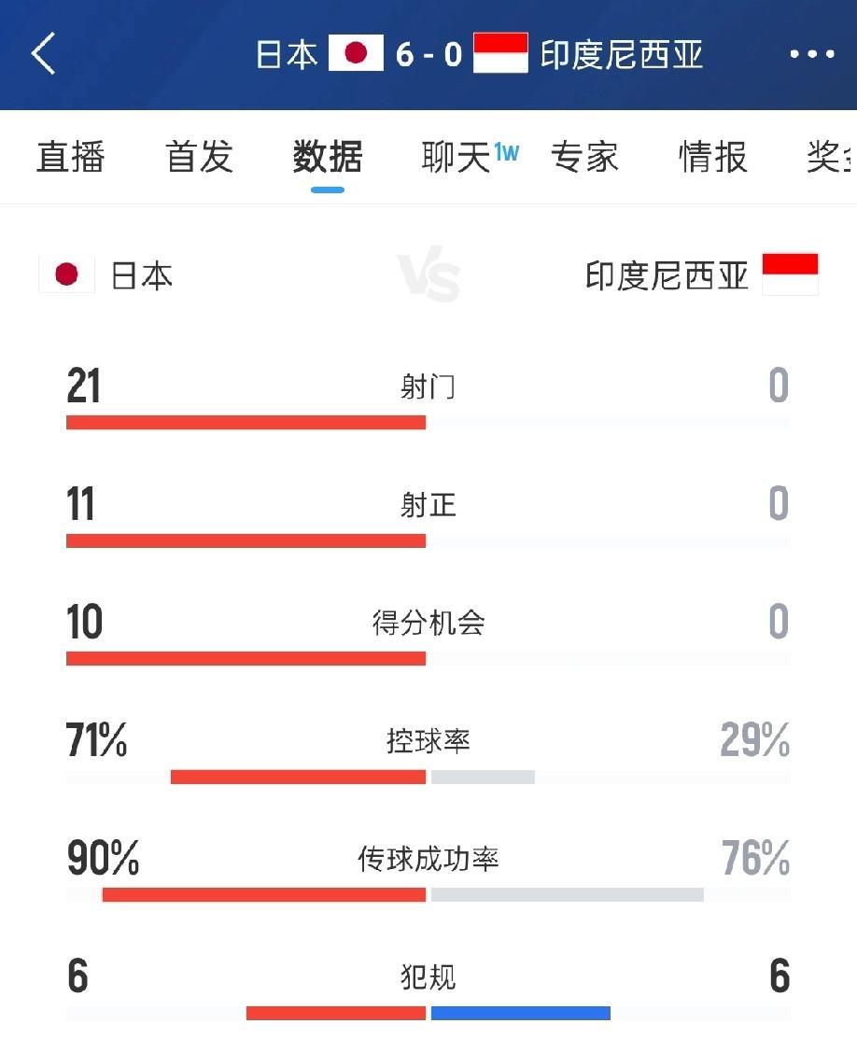Viewport: 857px width, 1052px height.
Task: Tap the red 控球率 possession bar
Action: 298,777
